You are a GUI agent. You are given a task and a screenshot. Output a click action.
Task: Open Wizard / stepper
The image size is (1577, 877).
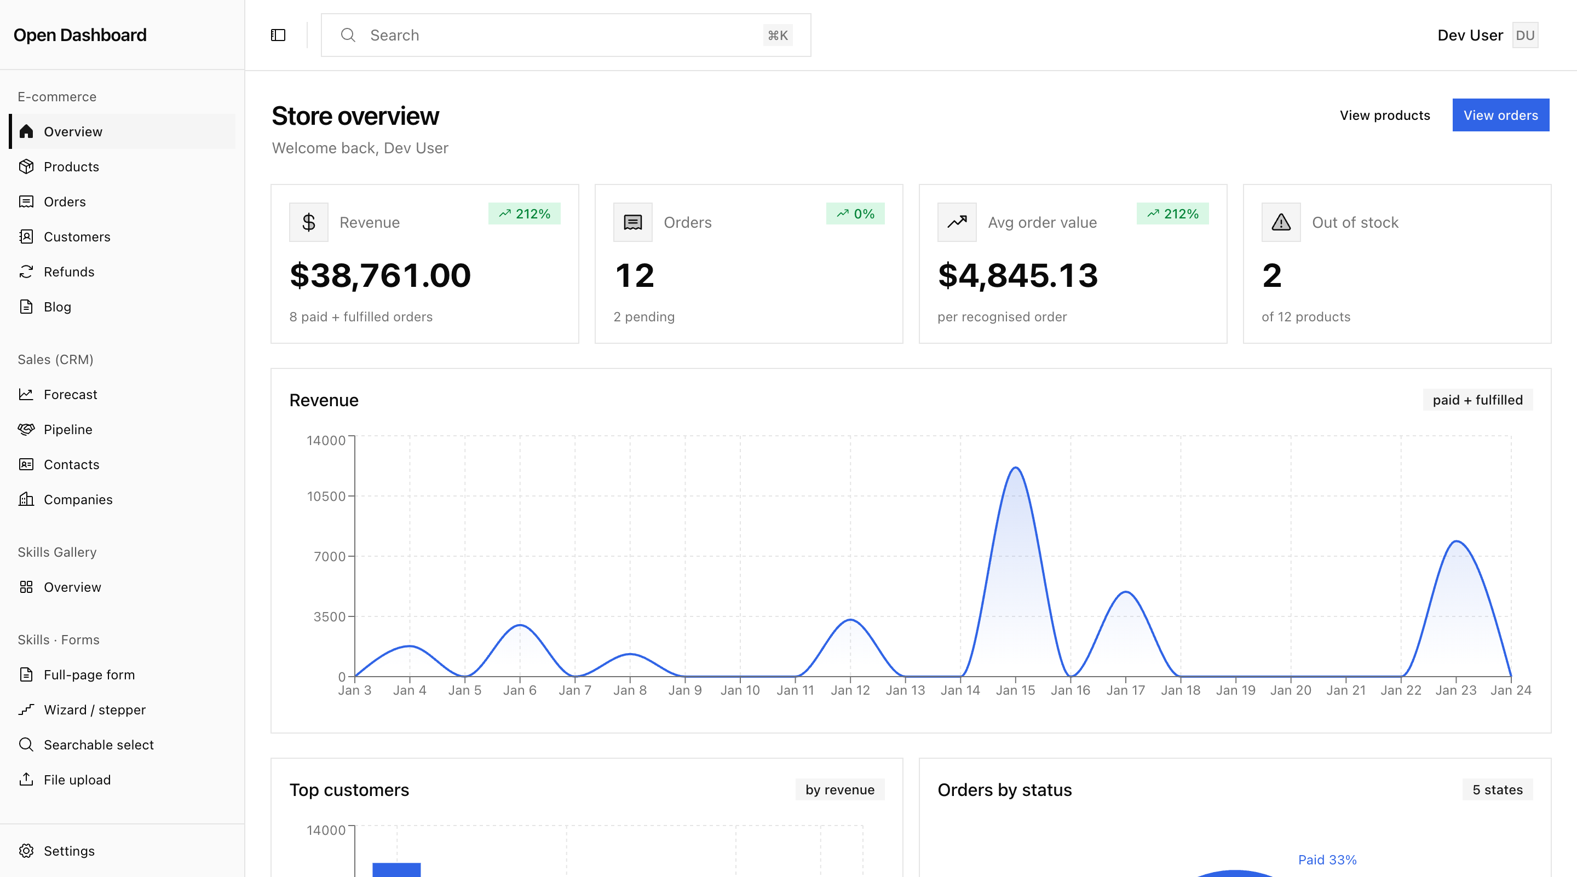click(x=123, y=709)
